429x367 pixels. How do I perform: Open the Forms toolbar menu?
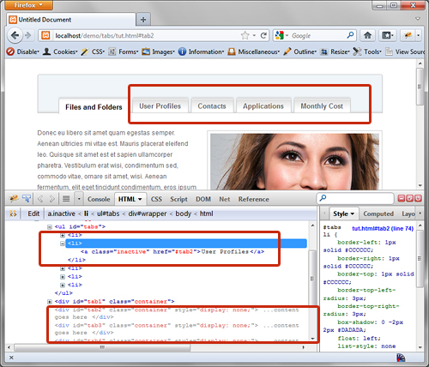(124, 51)
